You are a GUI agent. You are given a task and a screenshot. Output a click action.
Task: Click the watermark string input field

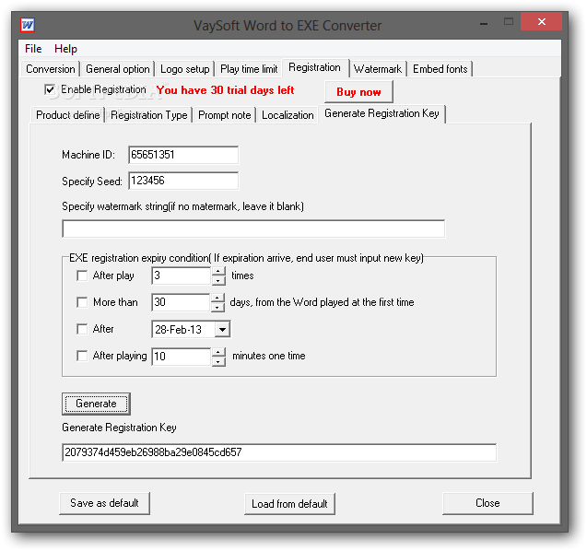click(x=253, y=229)
